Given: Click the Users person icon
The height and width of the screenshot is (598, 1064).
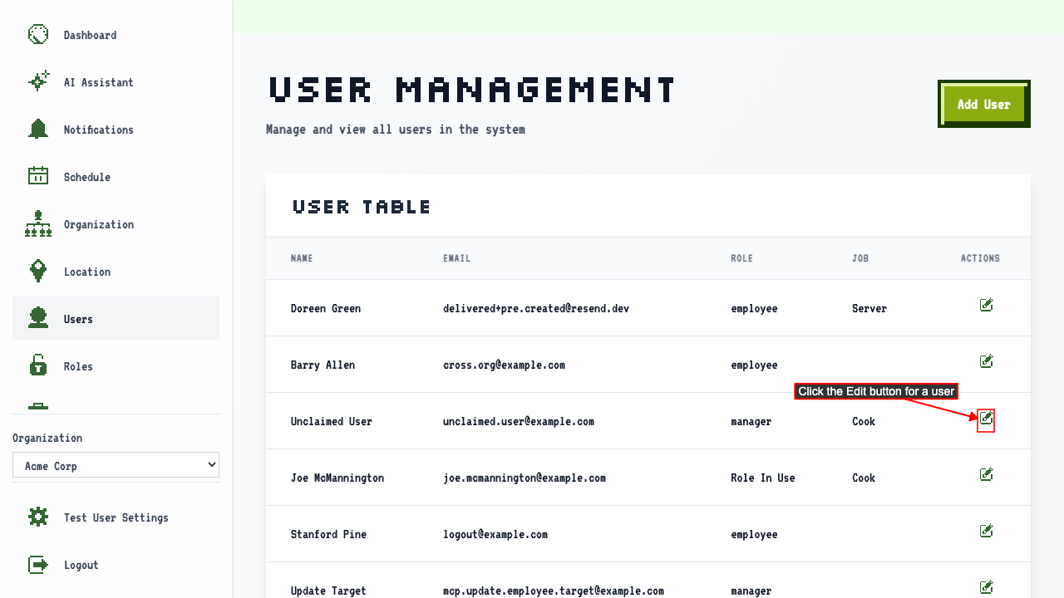Looking at the screenshot, I should (38, 318).
